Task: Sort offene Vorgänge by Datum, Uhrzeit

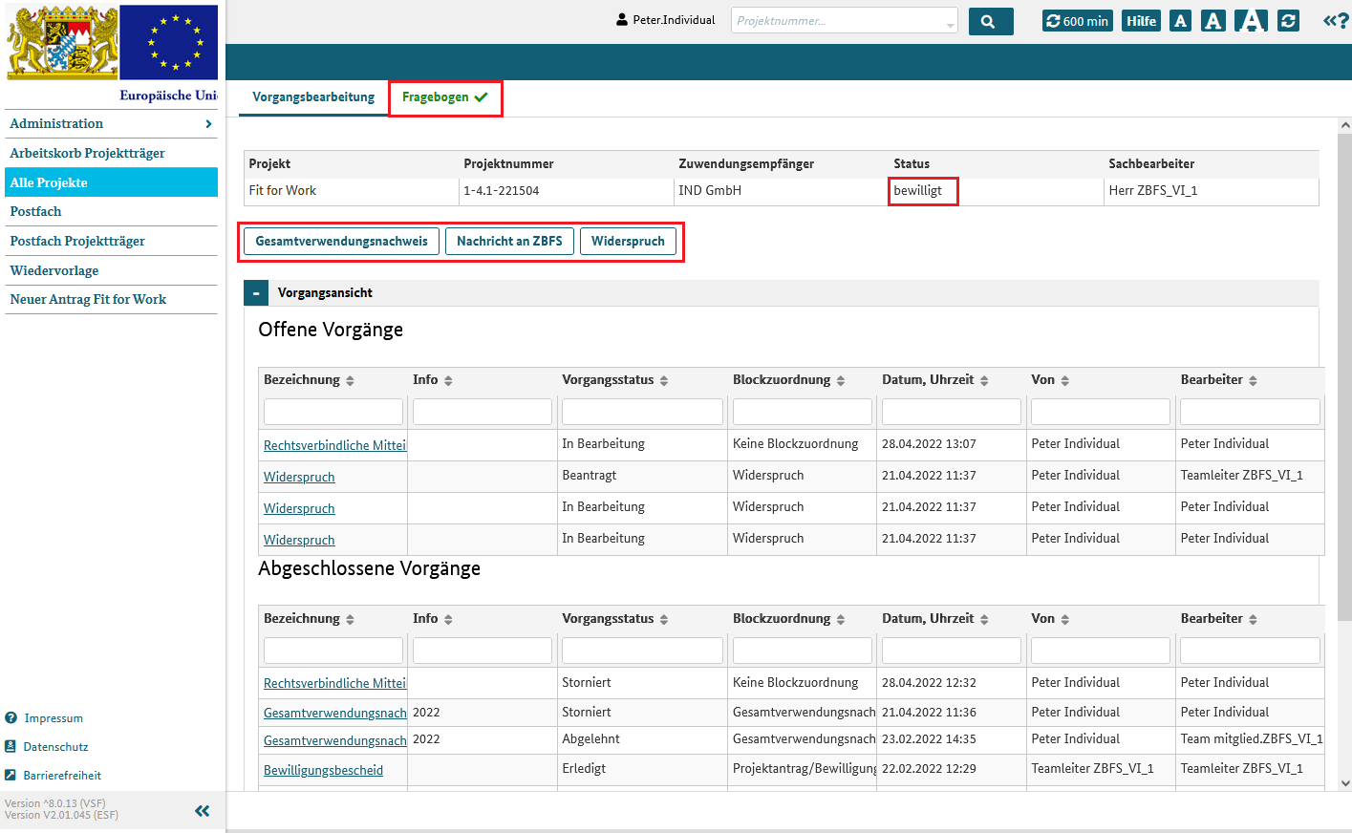Action: point(984,380)
